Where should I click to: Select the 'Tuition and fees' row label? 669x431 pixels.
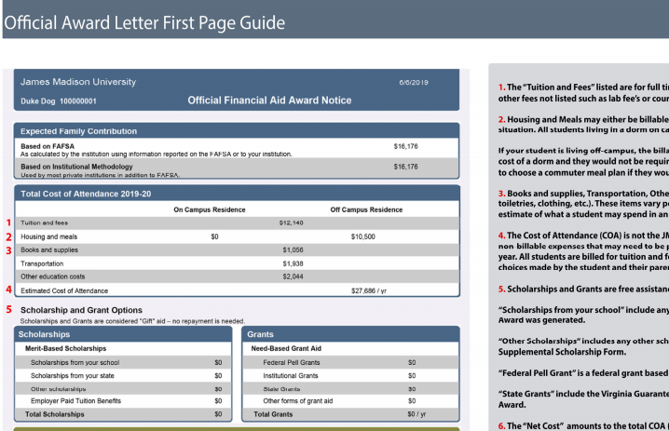[44, 223]
